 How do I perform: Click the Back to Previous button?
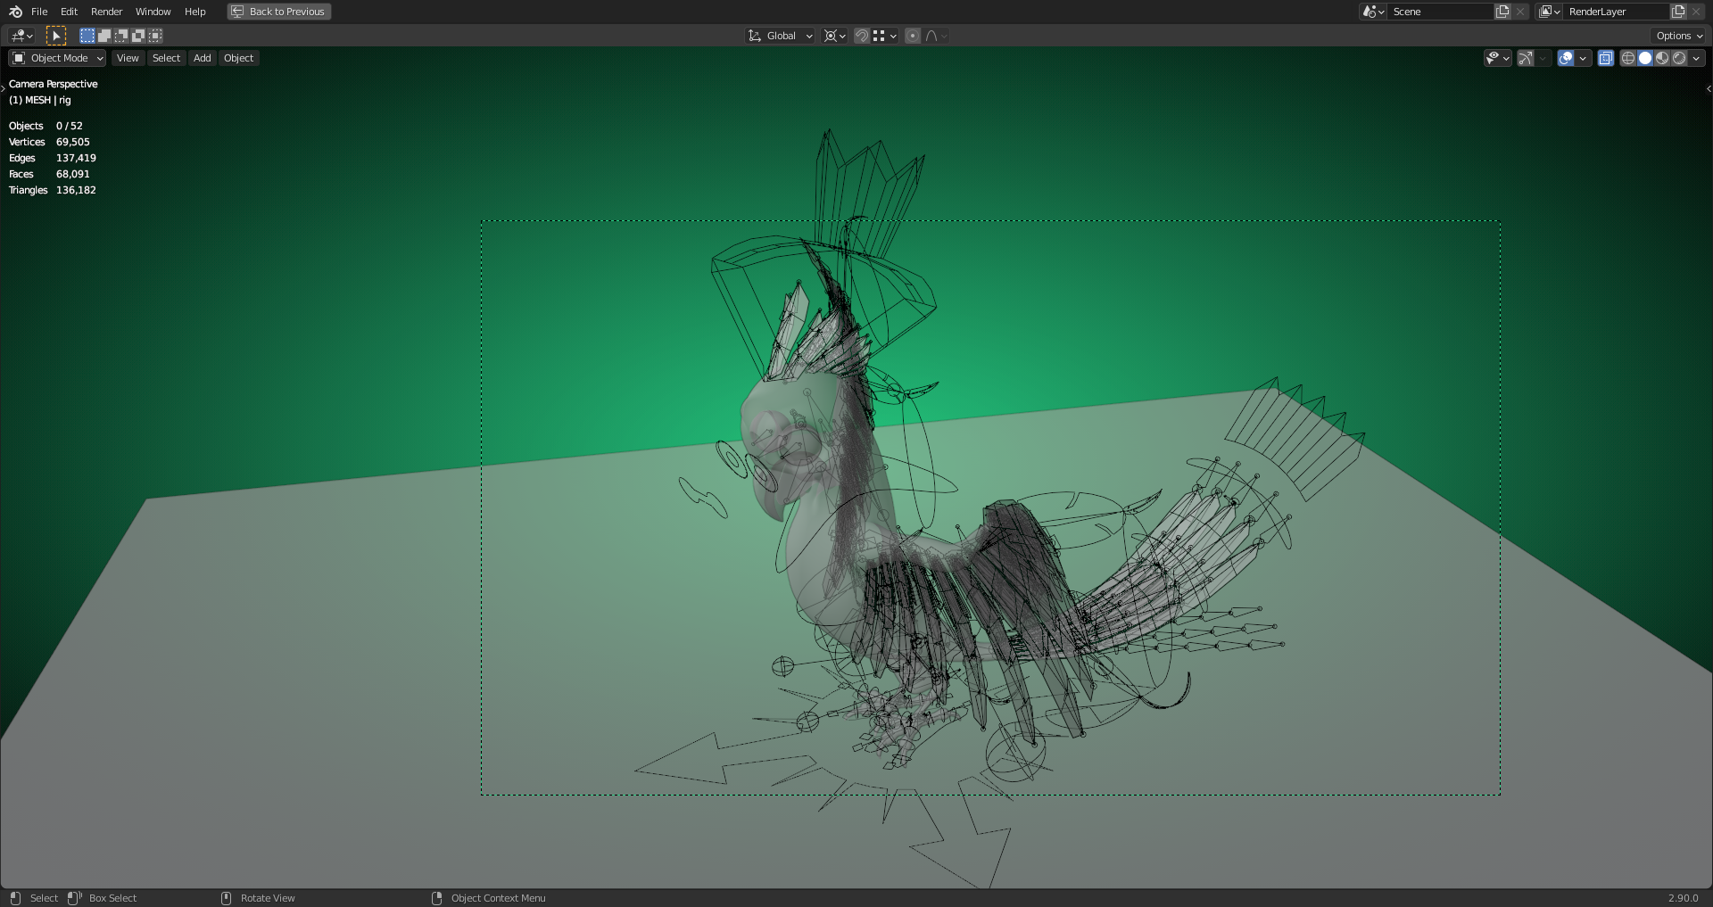point(278,12)
